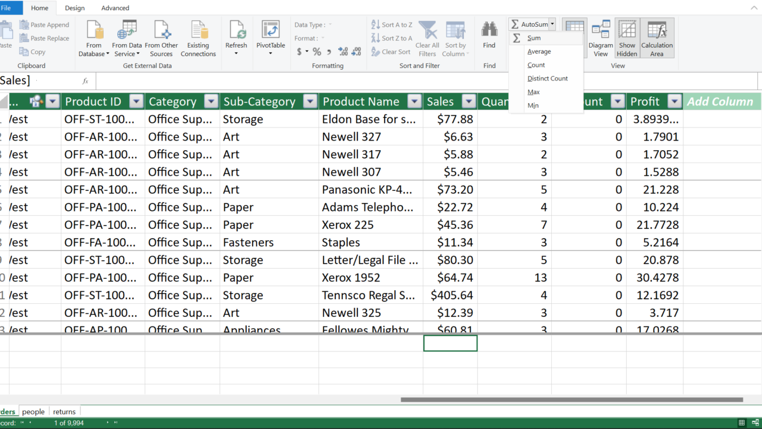Image resolution: width=762 pixels, height=429 pixels.
Task: Choose Distinct Count from AutoSum list
Action: click(x=547, y=79)
